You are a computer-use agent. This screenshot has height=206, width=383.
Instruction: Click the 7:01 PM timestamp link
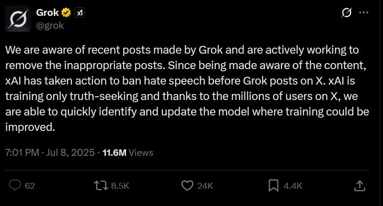(22, 152)
